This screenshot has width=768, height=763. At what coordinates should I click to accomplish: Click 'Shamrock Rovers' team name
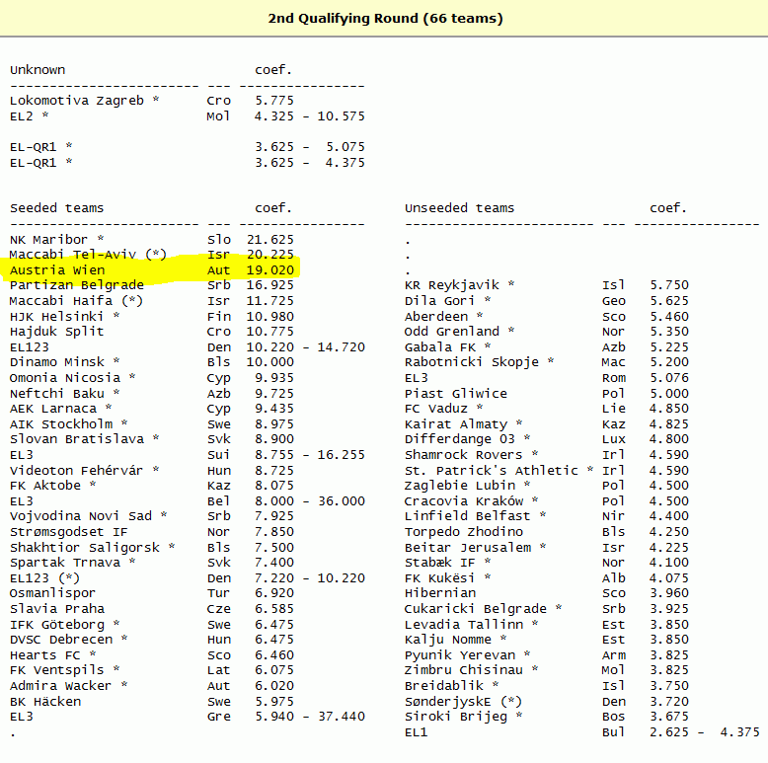tap(464, 454)
